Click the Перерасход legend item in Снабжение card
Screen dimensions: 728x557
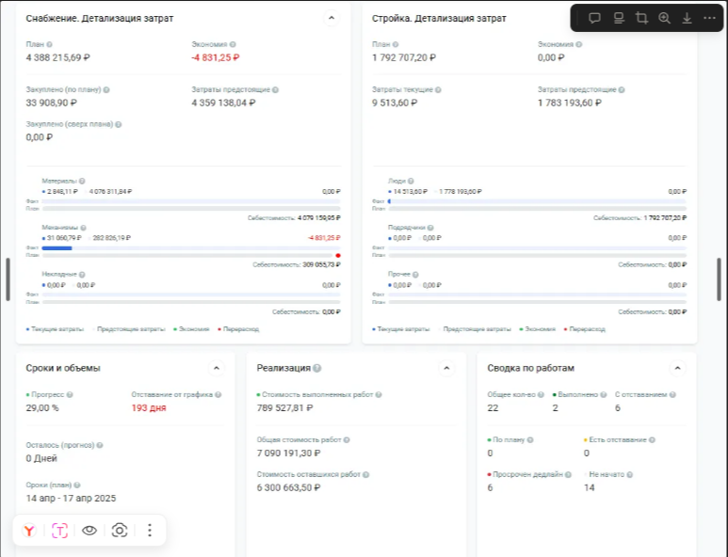238,329
